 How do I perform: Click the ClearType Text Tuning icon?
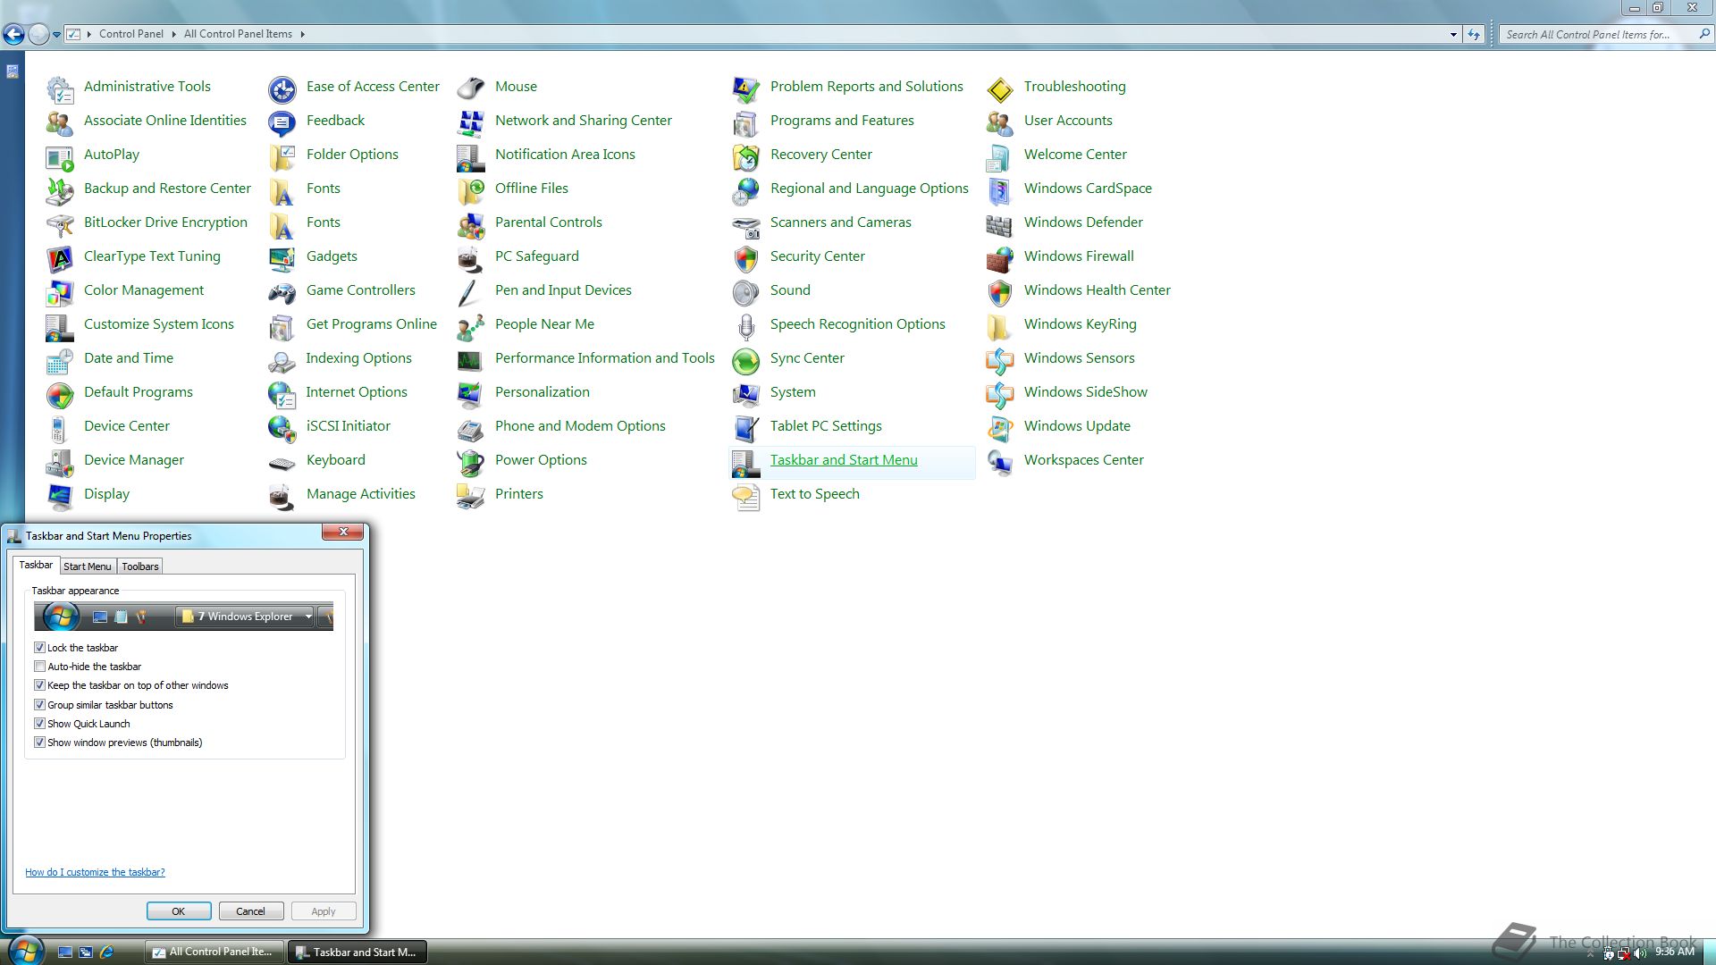click(59, 258)
